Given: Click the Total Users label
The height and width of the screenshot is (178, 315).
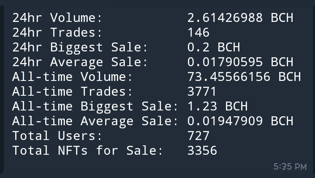Looking at the screenshot, I should tap(57, 136).
